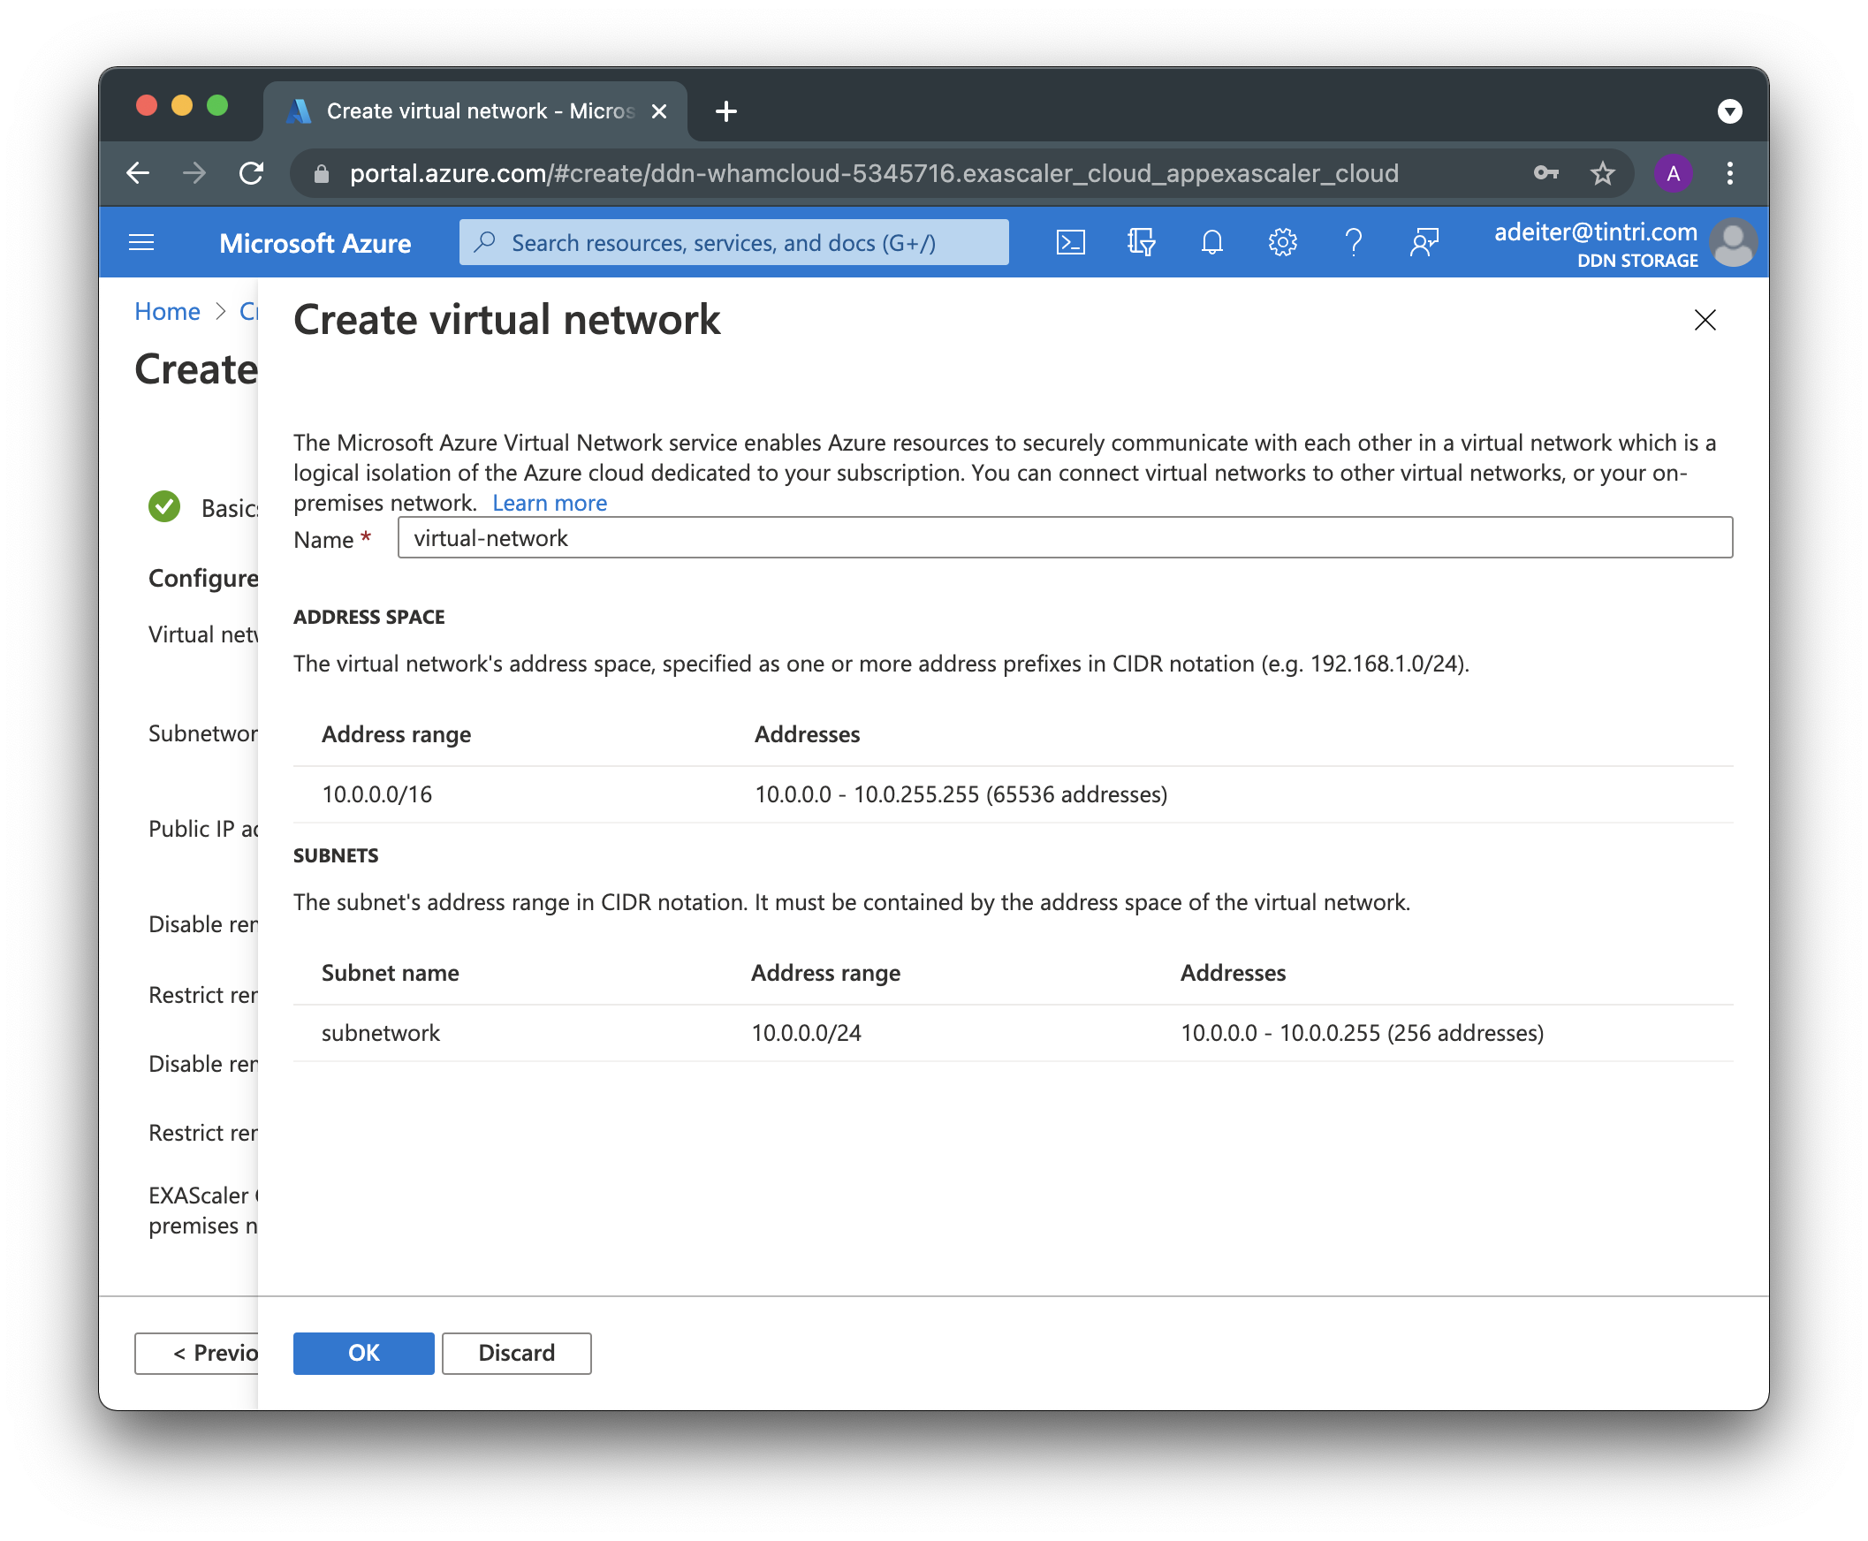Close the Create virtual network panel
The image size is (1868, 1541).
click(x=1705, y=320)
